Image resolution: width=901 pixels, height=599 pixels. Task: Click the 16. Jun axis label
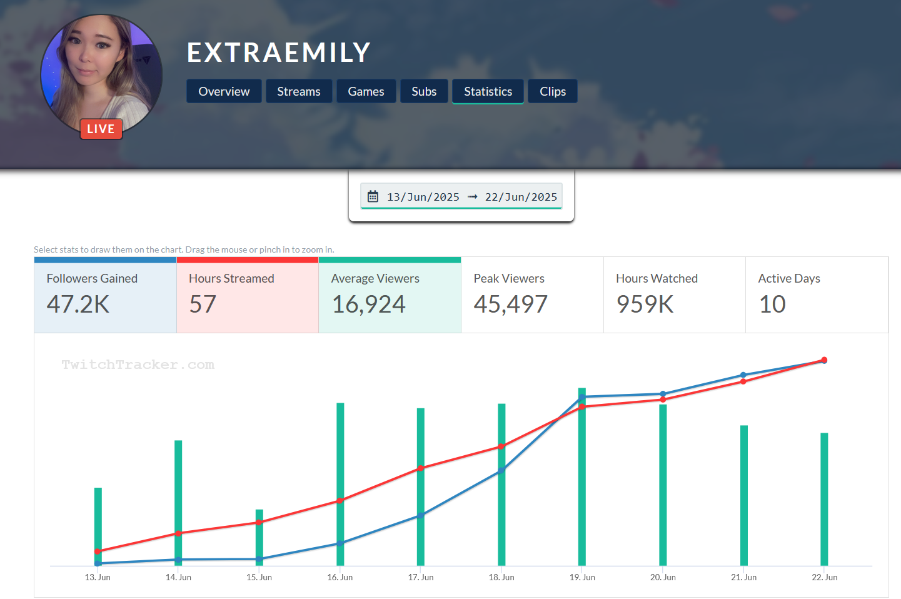pyautogui.click(x=340, y=577)
